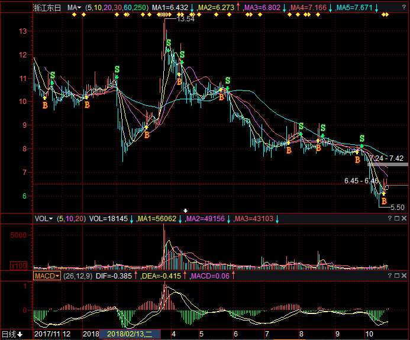Close the MACD panel
The height and width of the screenshot is (340, 410).
point(404,276)
